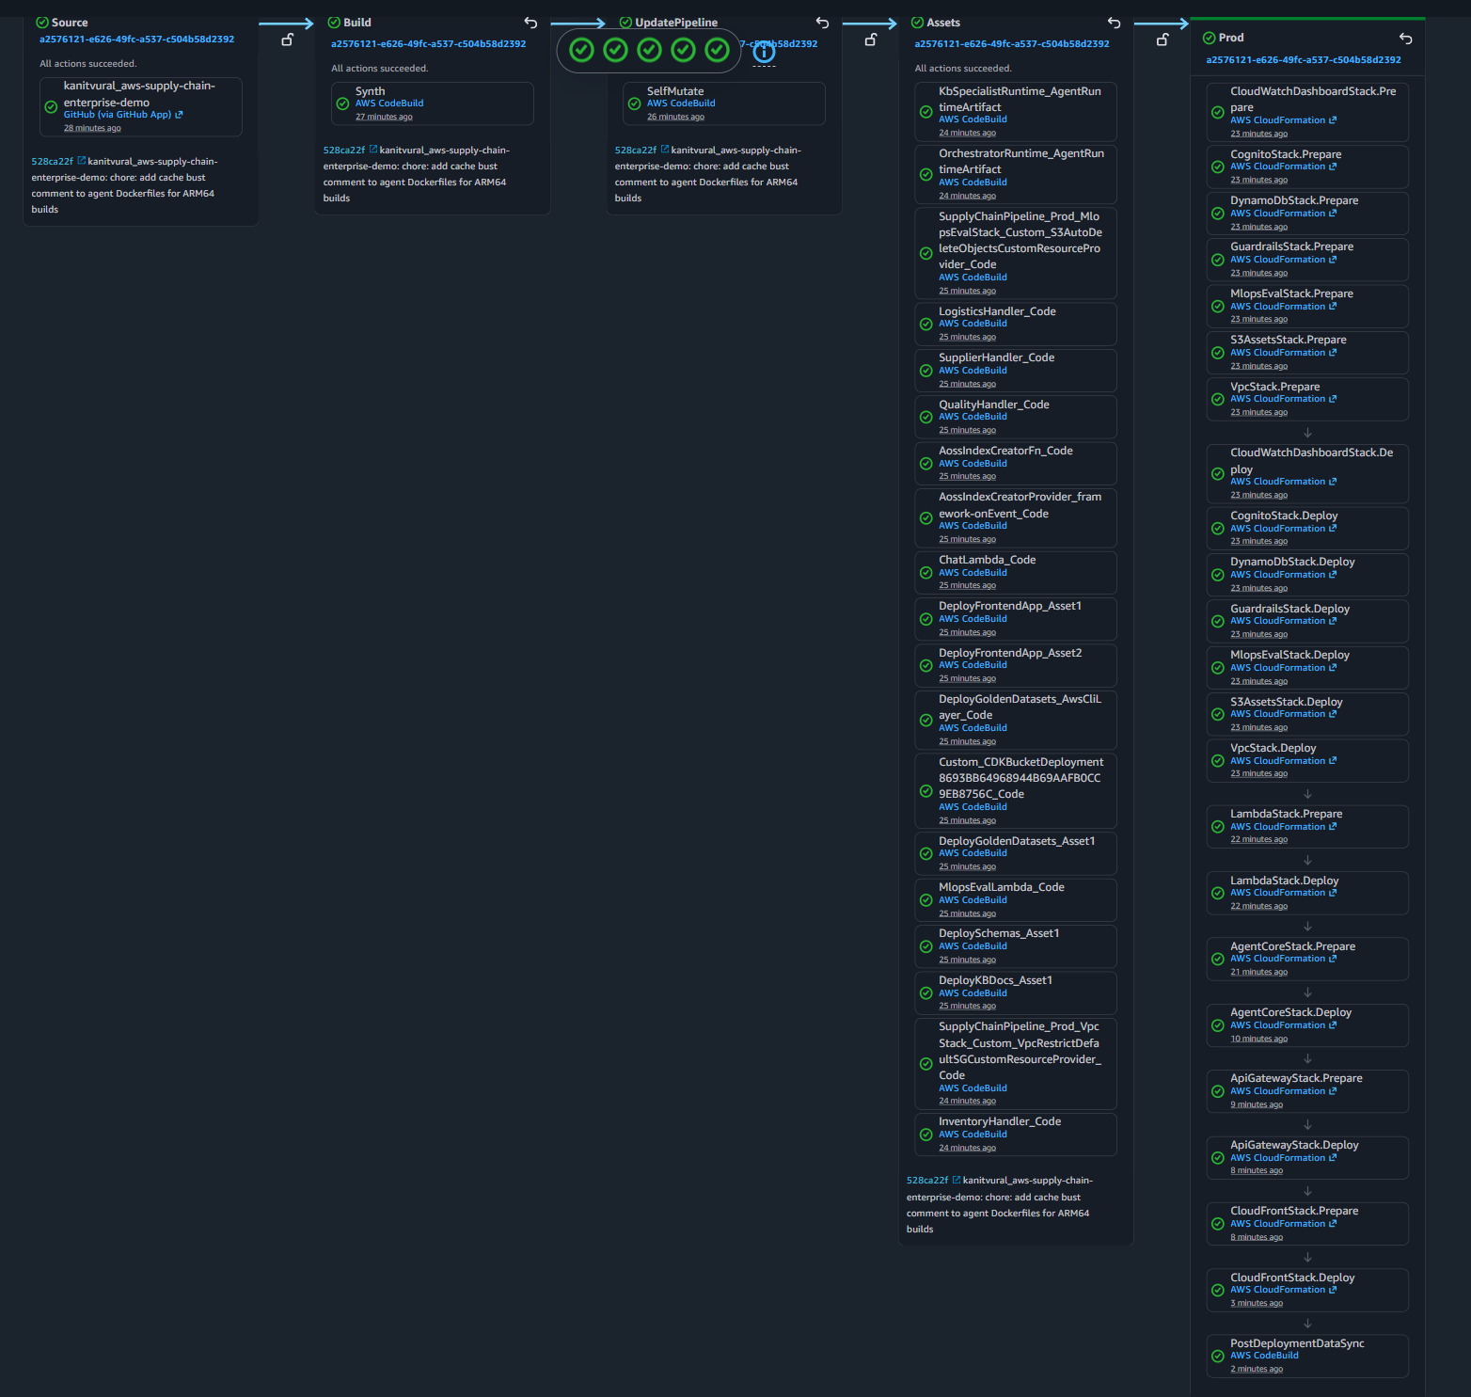
Task: Click the S3AssetsStack.Prepare action name
Action: pyautogui.click(x=1288, y=340)
